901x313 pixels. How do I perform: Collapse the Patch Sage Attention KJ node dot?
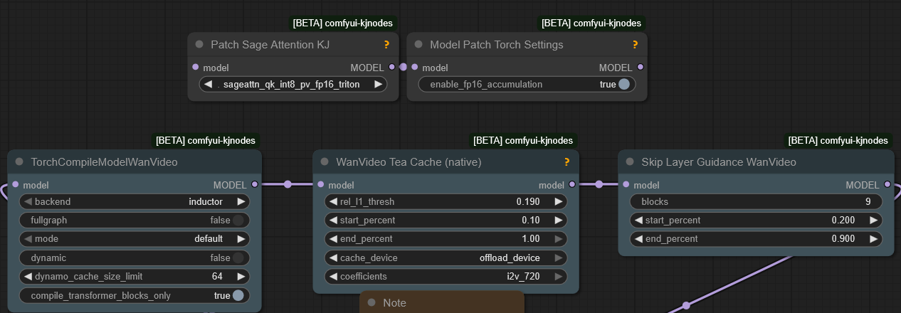pyautogui.click(x=199, y=44)
